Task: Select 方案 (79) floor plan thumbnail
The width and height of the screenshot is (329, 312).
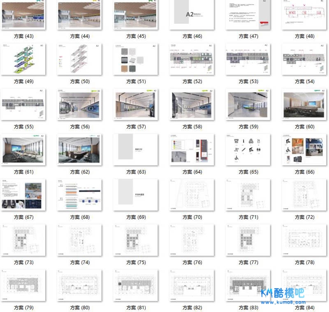Action: [23, 286]
